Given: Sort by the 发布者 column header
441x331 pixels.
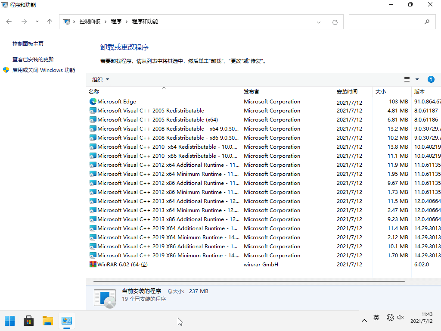Looking at the screenshot, I should point(287,91).
